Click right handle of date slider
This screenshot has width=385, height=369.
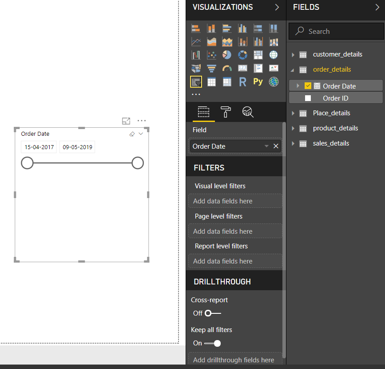(x=138, y=163)
